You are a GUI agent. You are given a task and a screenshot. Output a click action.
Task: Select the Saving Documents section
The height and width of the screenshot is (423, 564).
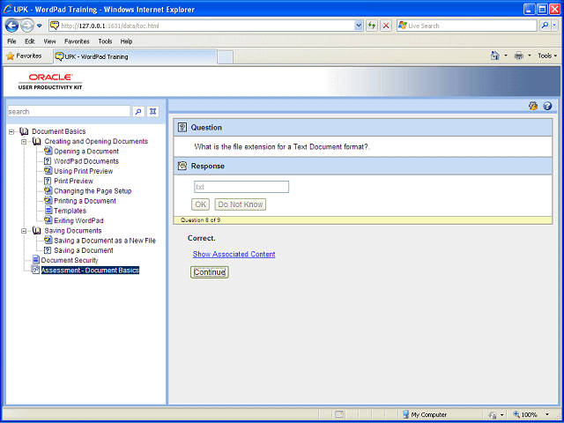point(73,231)
